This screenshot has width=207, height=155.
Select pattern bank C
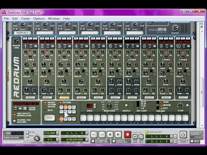pyautogui.click(x=70, y=119)
